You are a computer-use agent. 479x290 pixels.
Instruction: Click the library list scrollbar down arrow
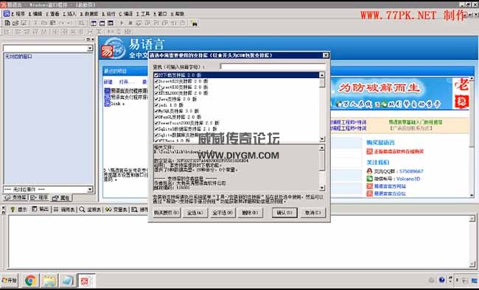pos(322,139)
